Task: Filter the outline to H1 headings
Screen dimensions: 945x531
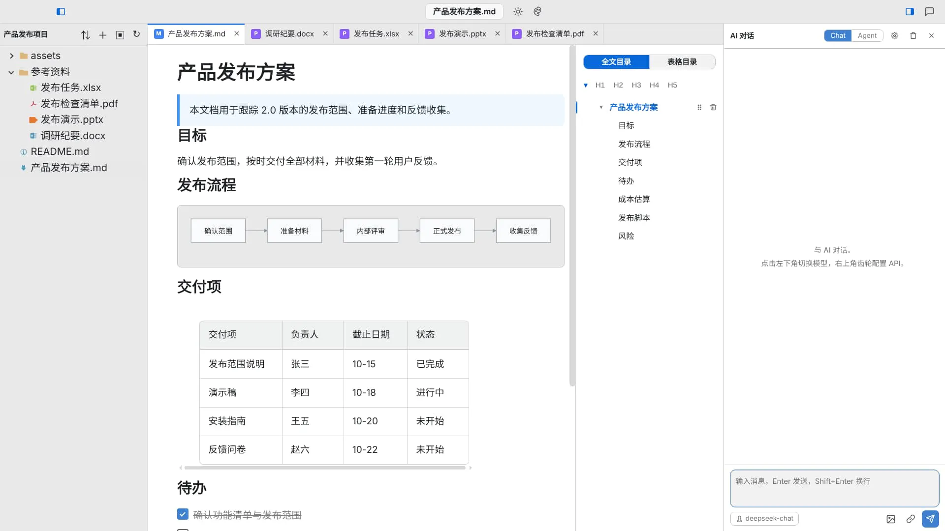Action: [600, 85]
